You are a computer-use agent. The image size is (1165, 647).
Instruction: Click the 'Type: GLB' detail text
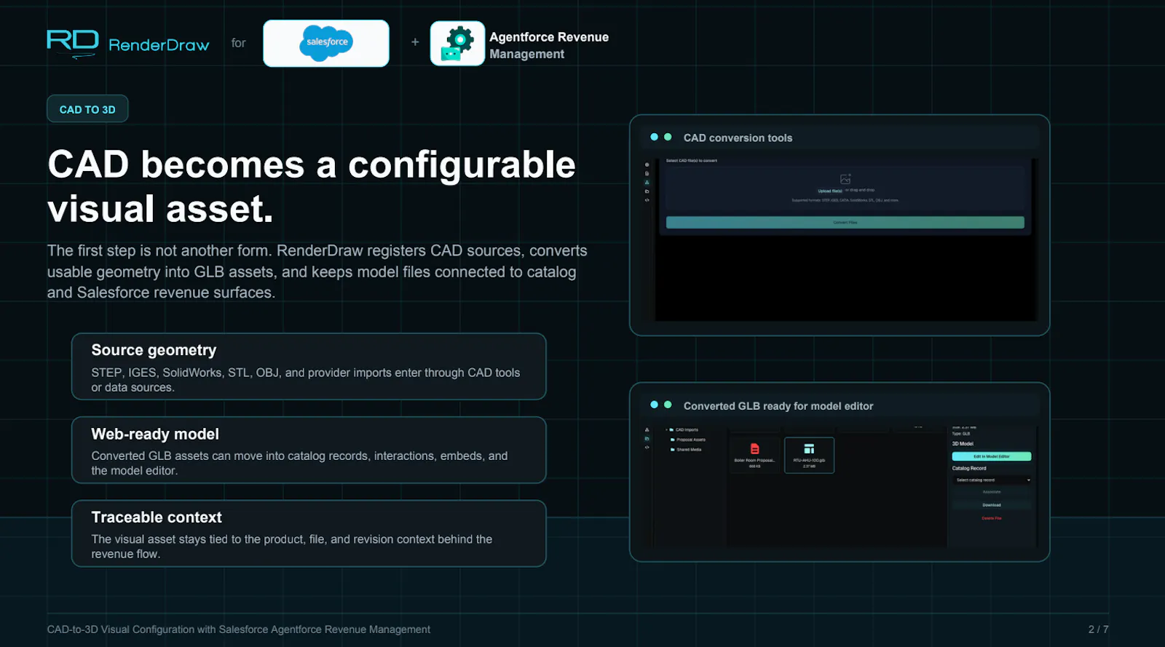961,434
